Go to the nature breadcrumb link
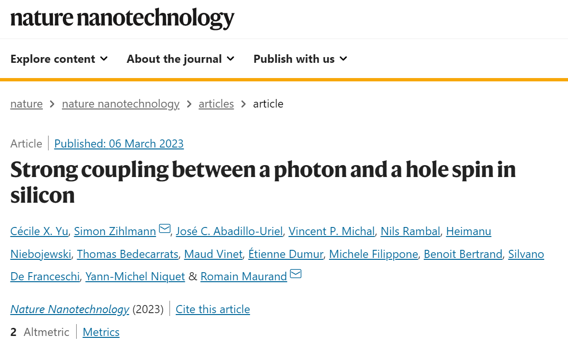Screen dimensions: 568x345 click(x=27, y=104)
